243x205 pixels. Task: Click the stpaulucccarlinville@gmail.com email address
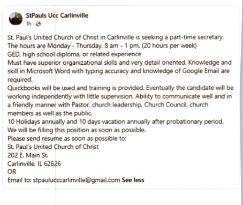(x=77, y=180)
